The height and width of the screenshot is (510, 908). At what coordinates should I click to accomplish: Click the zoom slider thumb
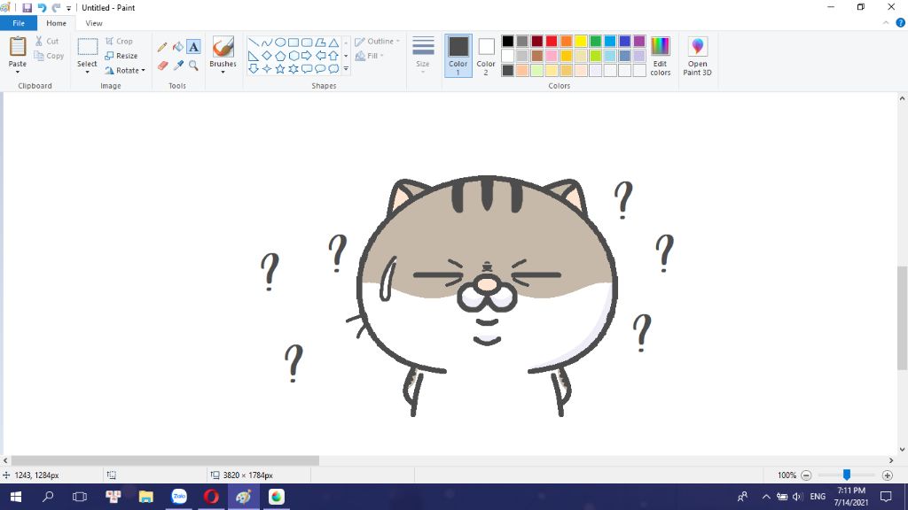tap(847, 475)
